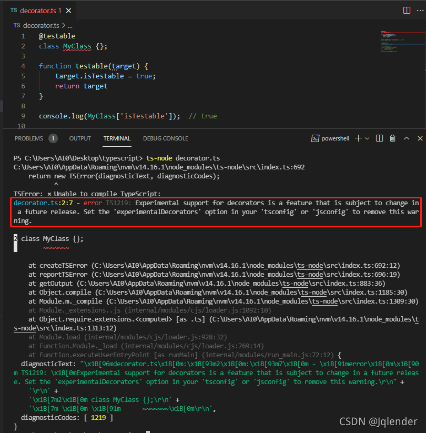Close the bottom panel
Screen dimensions: 426x433
point(420,138)
